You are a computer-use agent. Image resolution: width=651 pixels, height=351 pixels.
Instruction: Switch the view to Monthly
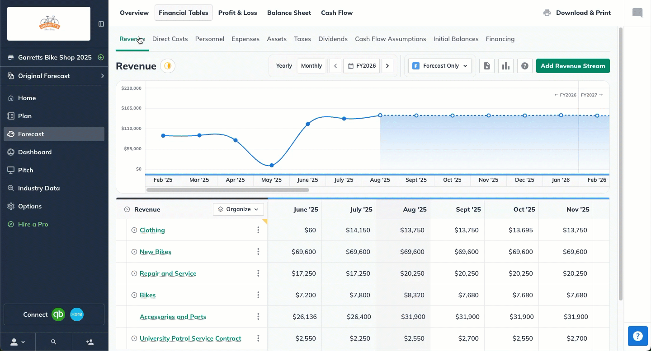pos(311,66)
